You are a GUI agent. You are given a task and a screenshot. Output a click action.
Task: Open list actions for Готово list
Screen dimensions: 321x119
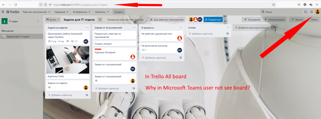pyautogui.click(x=228, y=27)
